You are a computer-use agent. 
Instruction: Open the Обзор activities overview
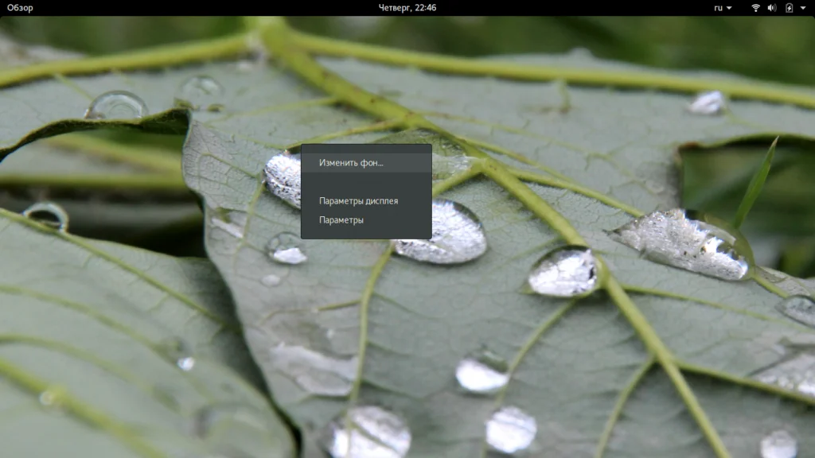point(20,8)
